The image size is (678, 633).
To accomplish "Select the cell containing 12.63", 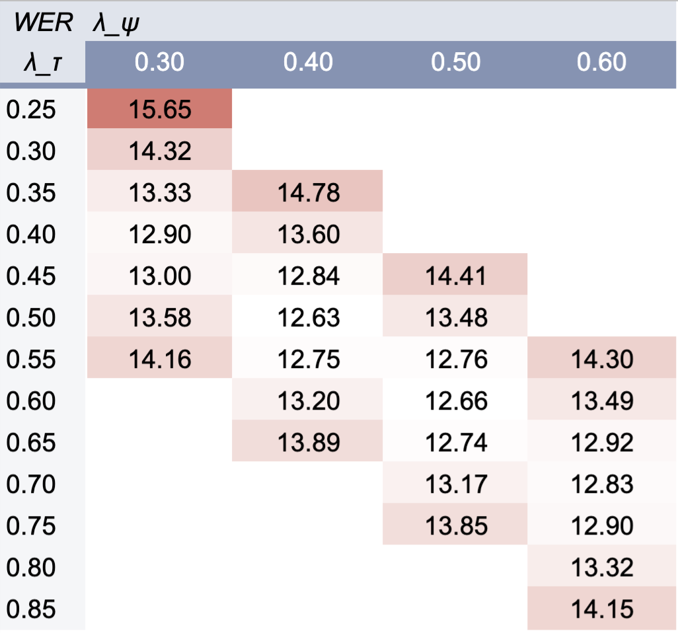I will coord(307,317).
